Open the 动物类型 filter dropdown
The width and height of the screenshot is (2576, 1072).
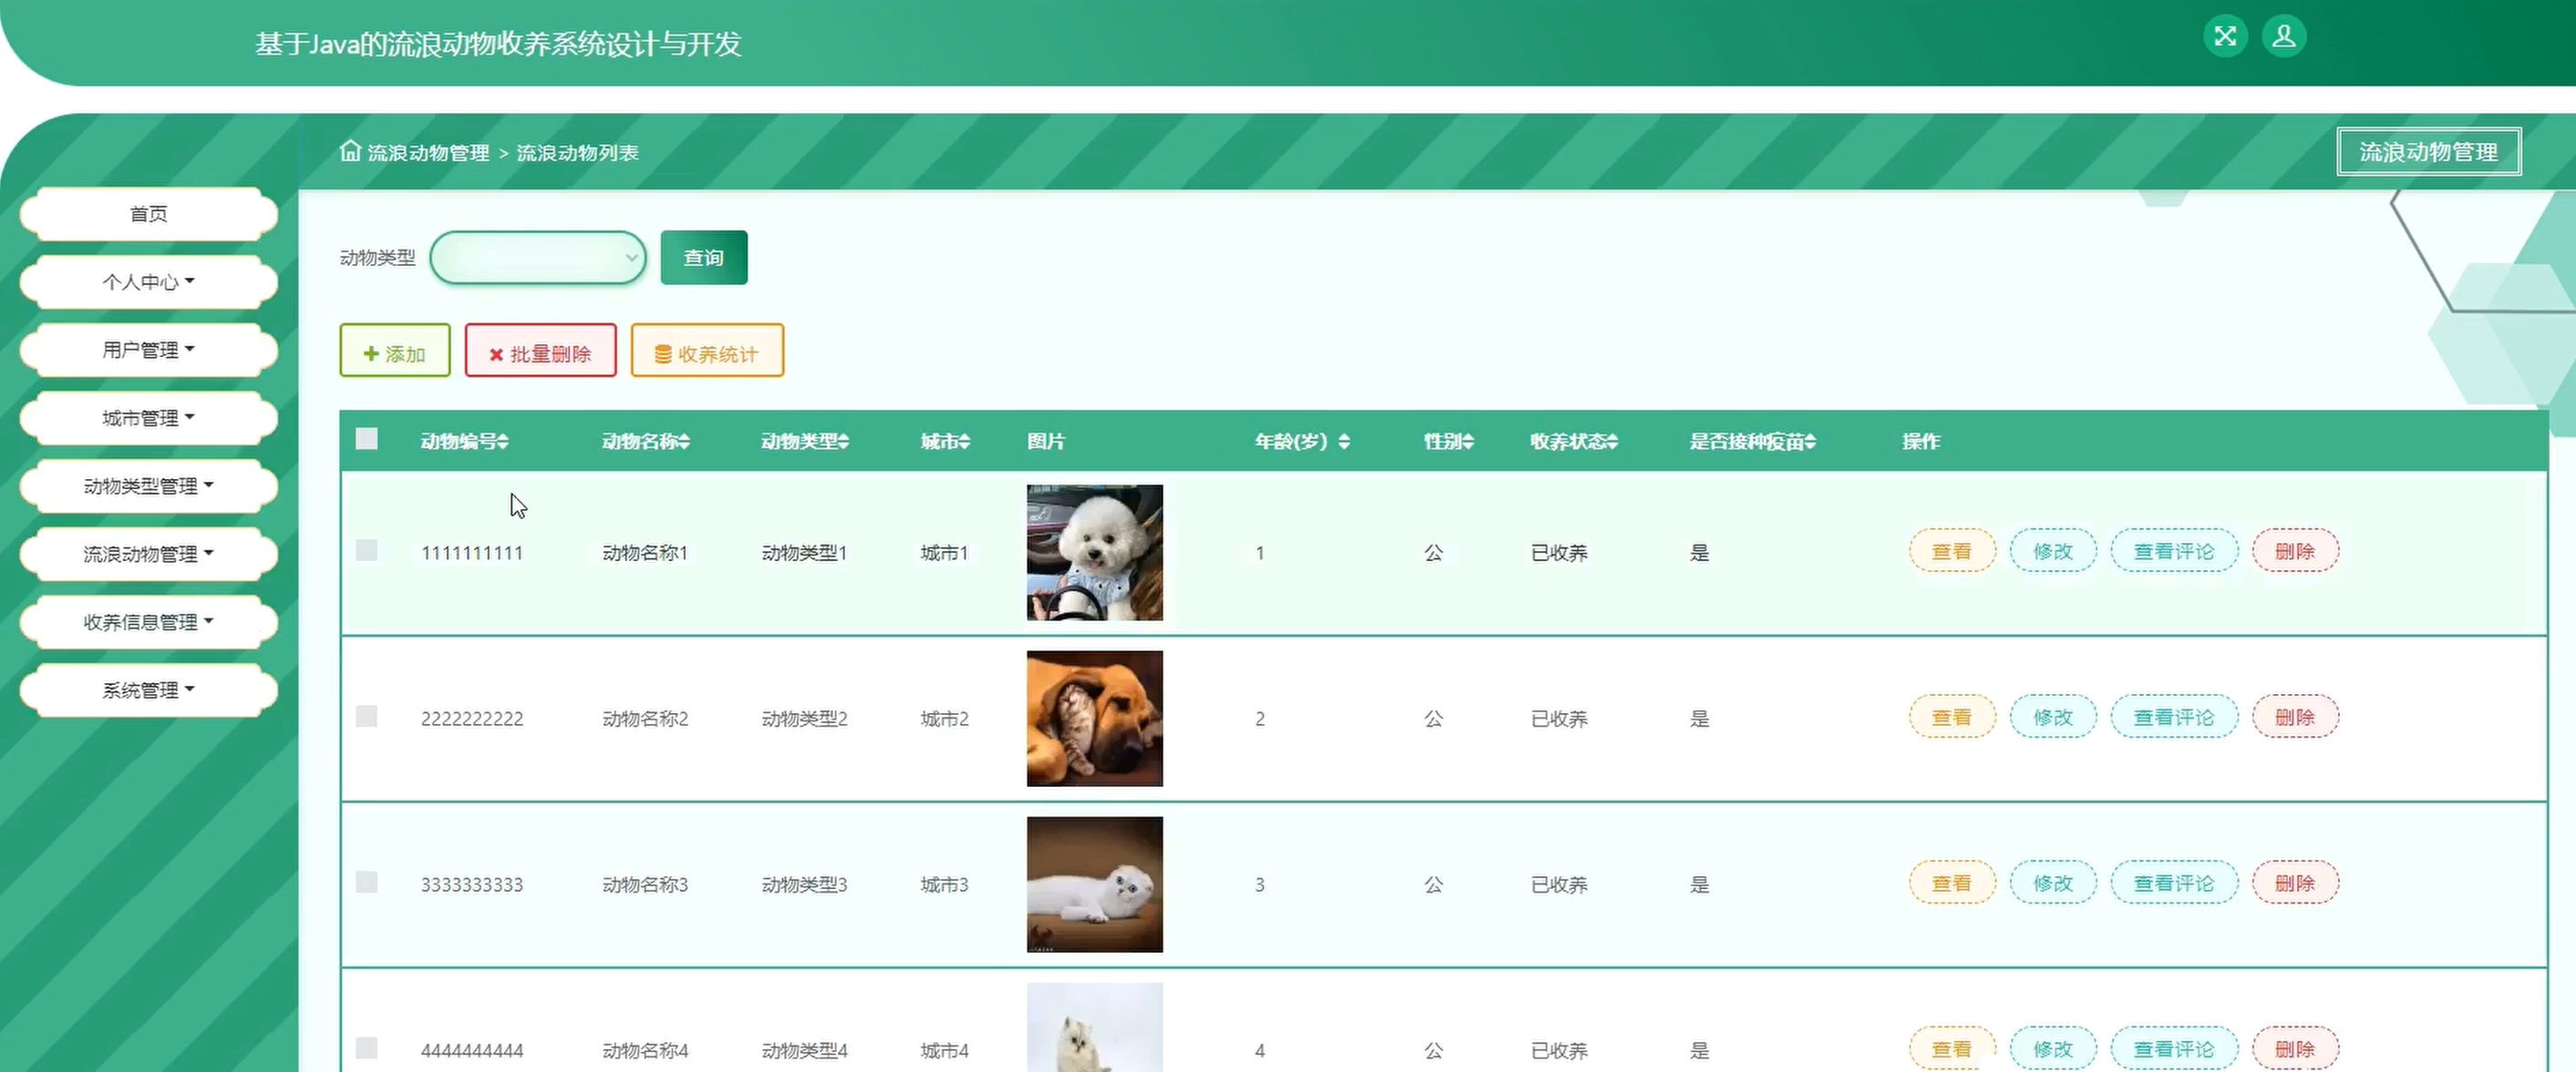pos(538,258)
